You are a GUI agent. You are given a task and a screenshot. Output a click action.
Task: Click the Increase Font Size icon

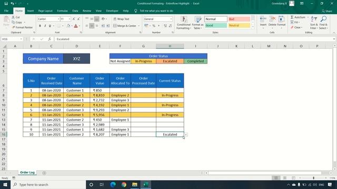[x=74, y=19]
